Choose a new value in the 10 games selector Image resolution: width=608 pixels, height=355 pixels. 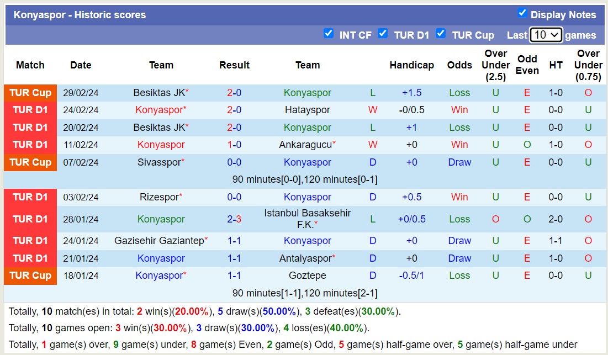click(546, 34)
